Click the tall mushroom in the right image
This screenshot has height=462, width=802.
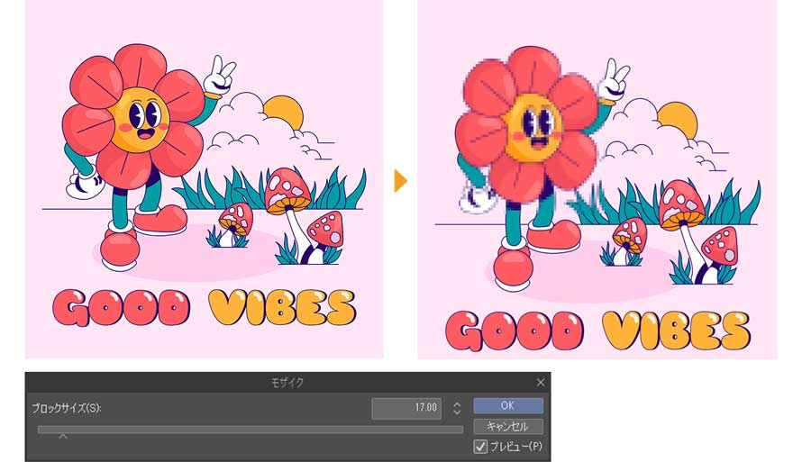(x=683, y=225)
